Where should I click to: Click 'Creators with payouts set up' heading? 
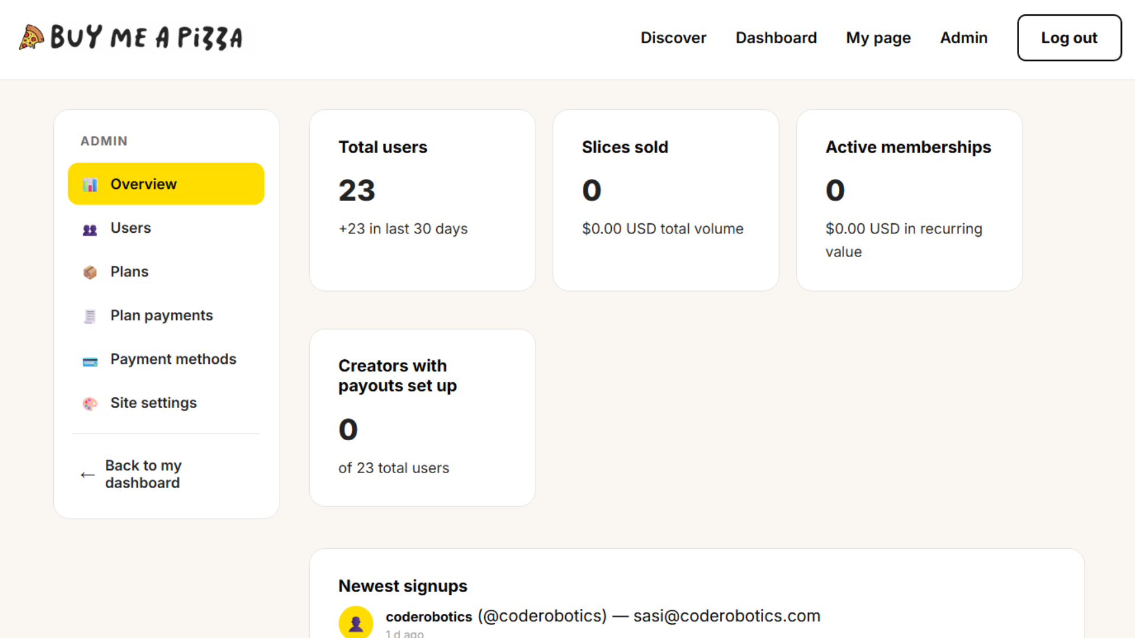click(397, 376)
